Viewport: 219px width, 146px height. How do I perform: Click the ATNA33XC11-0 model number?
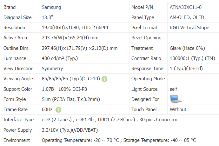click(x=186, y=7)
